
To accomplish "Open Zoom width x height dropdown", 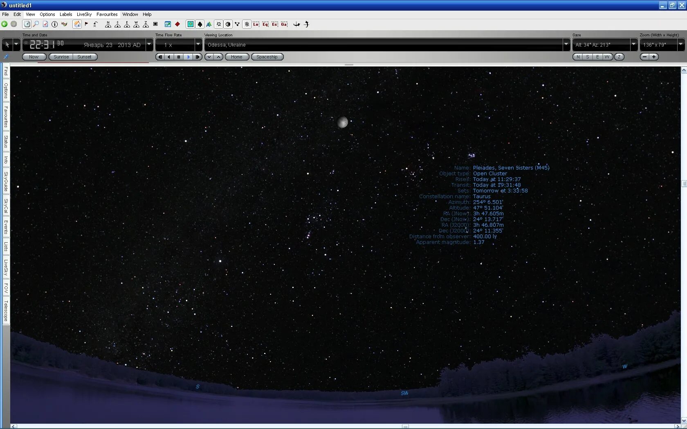I will (x=681, y=45).
